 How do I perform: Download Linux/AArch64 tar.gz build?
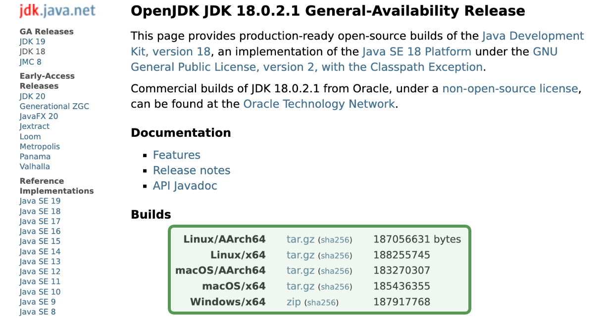coord(301,239)
